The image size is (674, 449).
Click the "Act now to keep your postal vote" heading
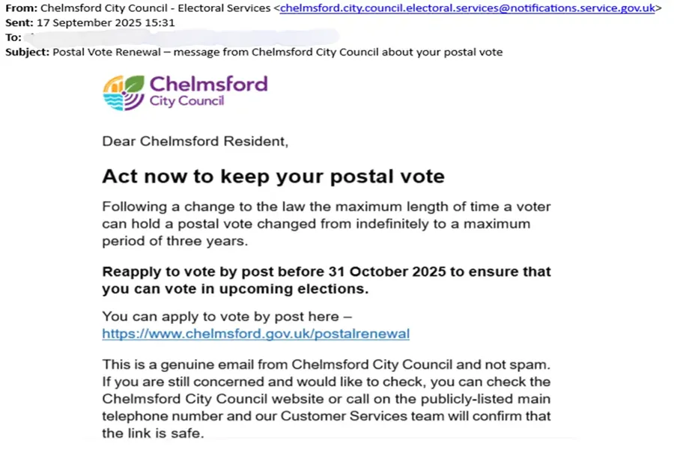(273, 177)
